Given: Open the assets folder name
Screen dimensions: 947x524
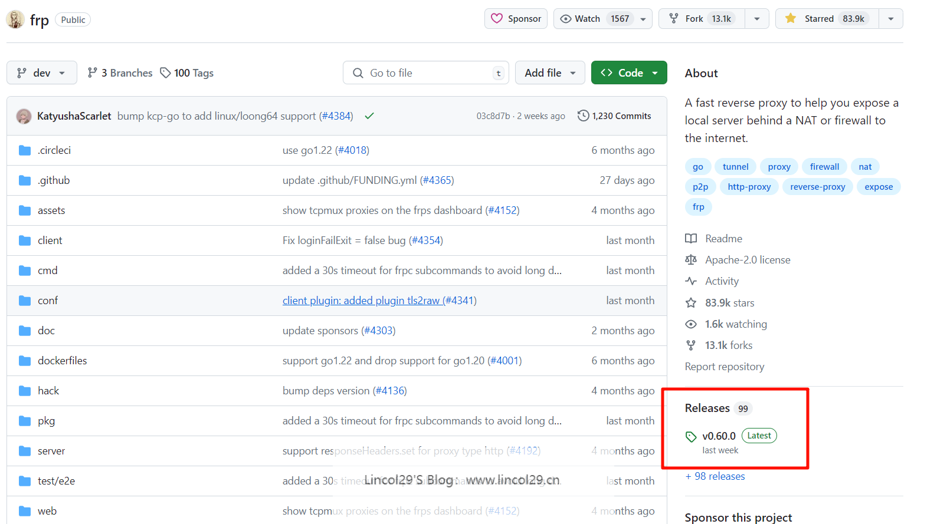Looking at the screenshot, I should point(51,210).
